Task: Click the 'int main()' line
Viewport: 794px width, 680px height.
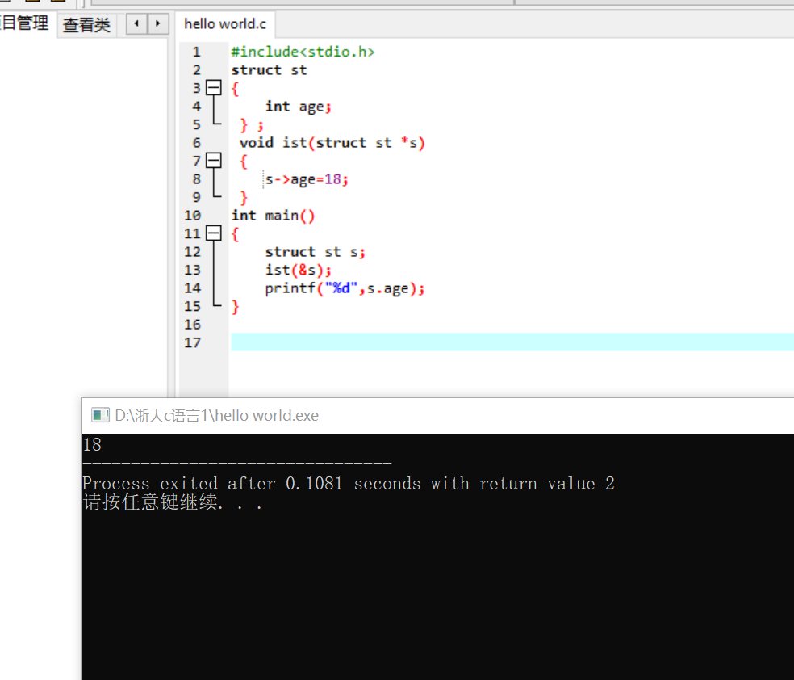Action: tap(273, 216)
